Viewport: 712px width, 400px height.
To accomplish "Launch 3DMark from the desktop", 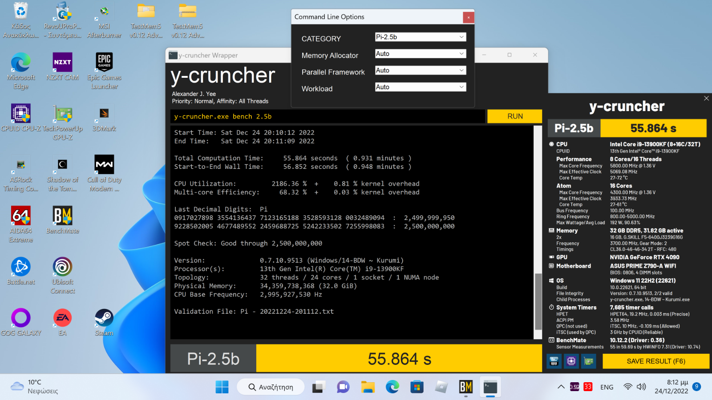I will click(x=104, y=118).
